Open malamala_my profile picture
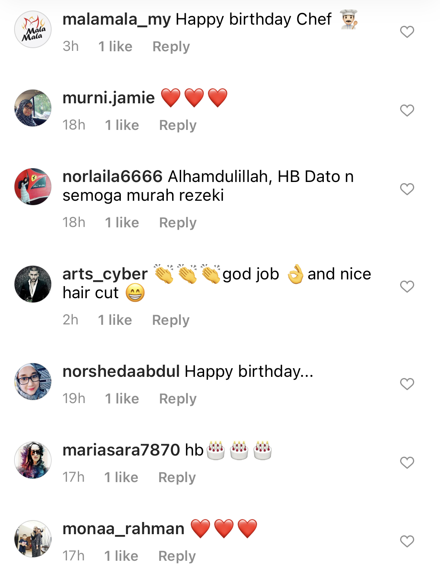The height and width of the screenshot is (578, 440). [x=33, y=29]
